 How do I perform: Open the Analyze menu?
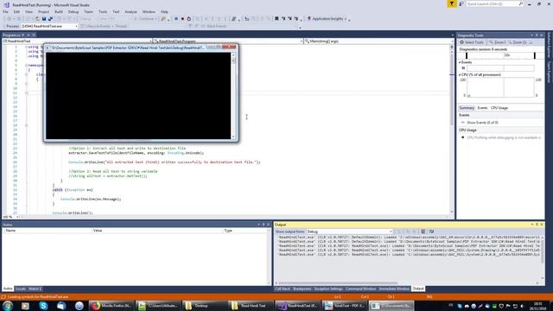130,11
